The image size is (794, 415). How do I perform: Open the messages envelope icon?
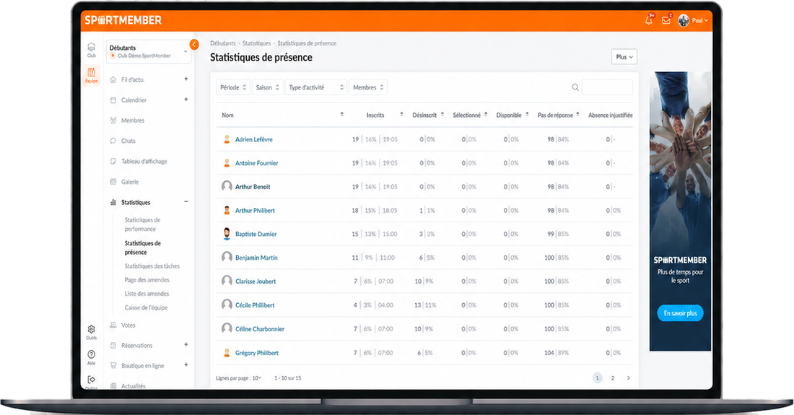(666, 20)
